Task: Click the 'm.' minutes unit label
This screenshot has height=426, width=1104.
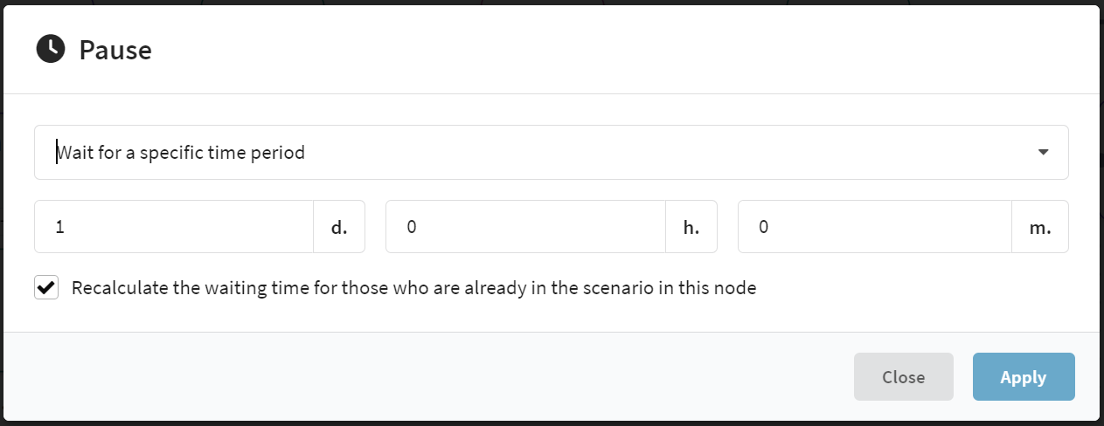Action: [1040, 227]
